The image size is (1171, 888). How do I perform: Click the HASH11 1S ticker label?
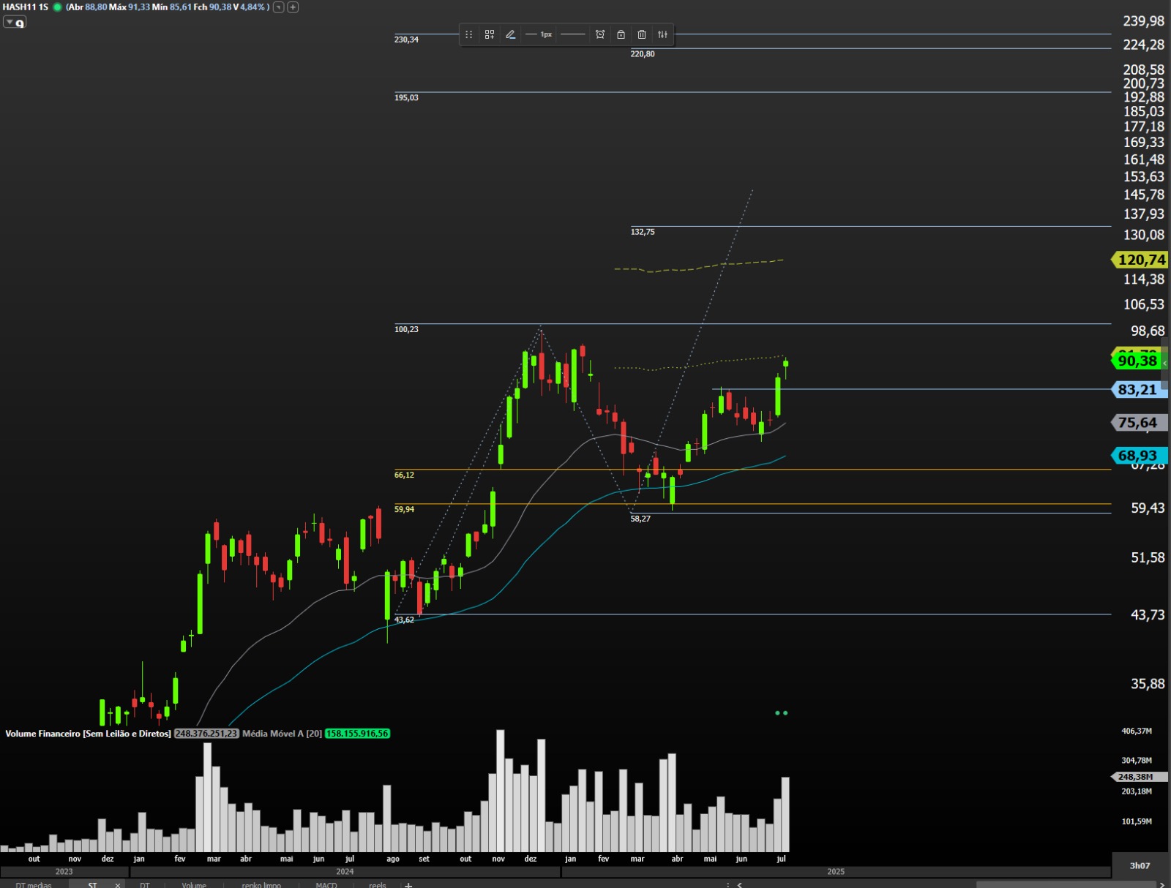(x=26, y=7)
